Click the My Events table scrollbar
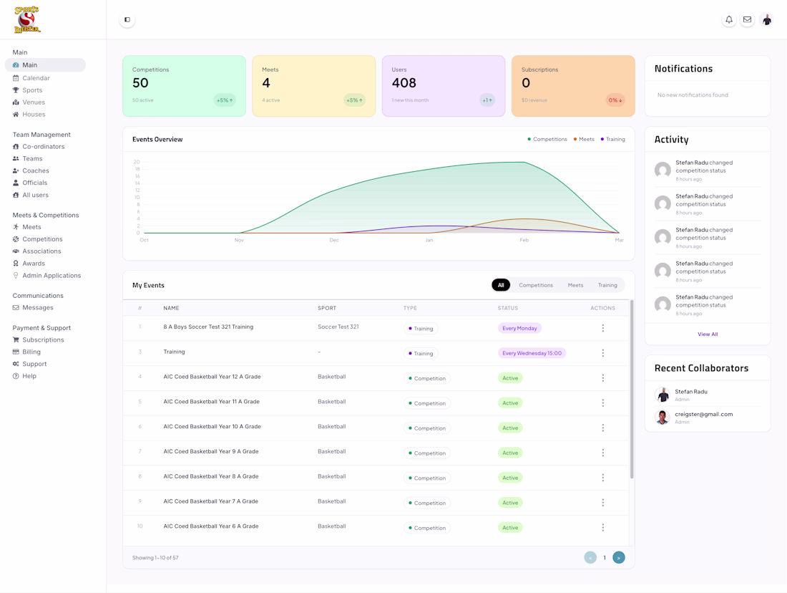 632,390
